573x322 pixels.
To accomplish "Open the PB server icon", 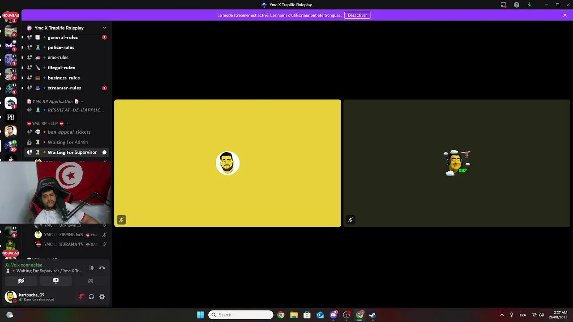I will (11, 117).
